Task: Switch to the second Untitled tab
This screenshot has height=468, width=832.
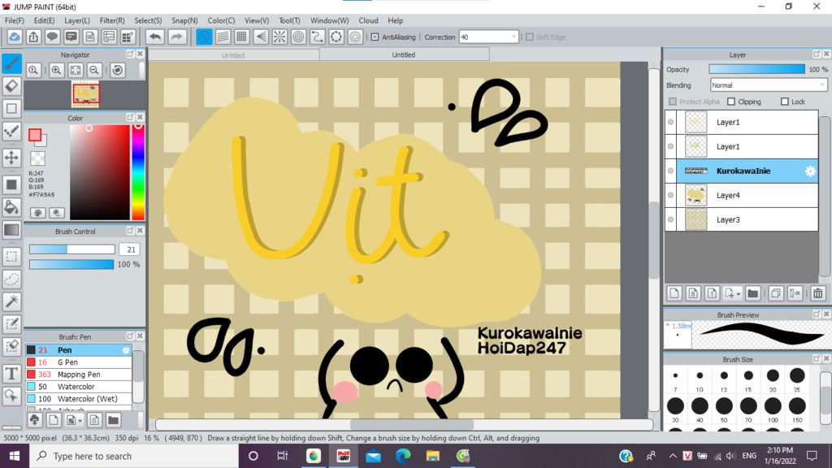Action: point(403,54)
